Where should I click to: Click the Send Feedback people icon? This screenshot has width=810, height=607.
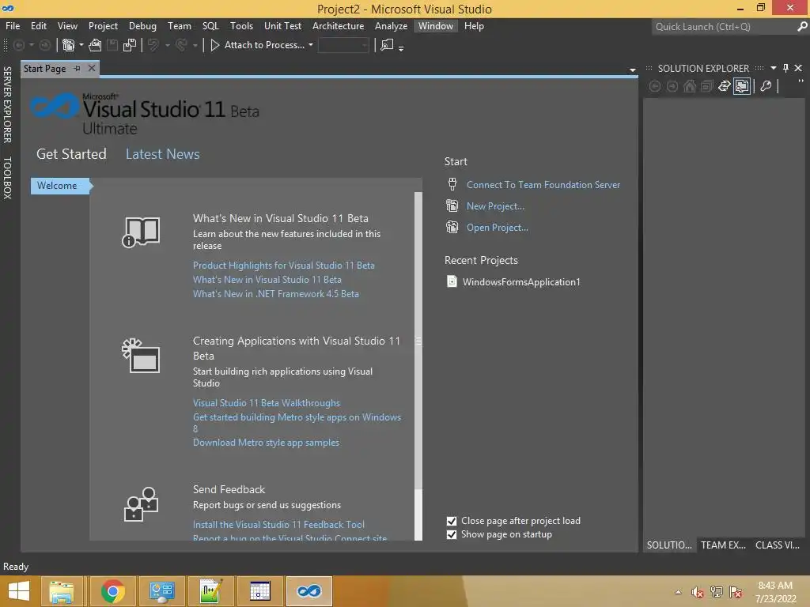pos(141,504)
